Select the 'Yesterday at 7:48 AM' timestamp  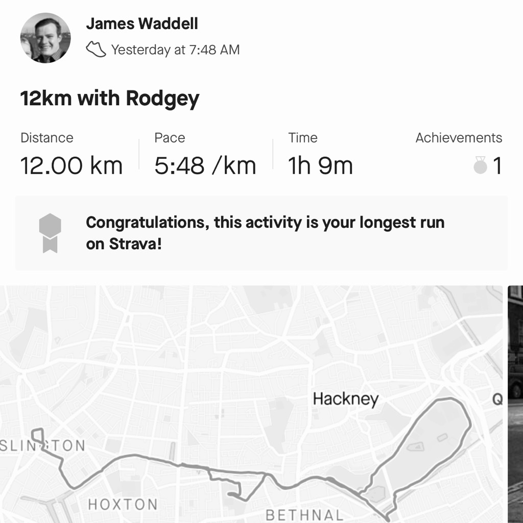(176, 50)
